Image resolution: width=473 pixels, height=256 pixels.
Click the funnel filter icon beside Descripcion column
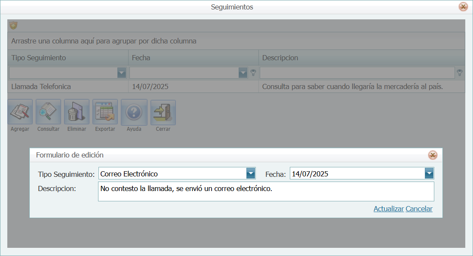click(459, 73)
